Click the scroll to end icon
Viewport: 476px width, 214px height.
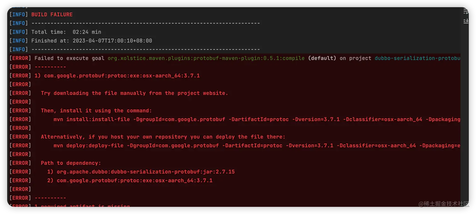pyautogui.click(x=466, y=21)
